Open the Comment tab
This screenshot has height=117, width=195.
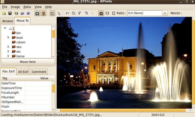(x=39, y=72)
